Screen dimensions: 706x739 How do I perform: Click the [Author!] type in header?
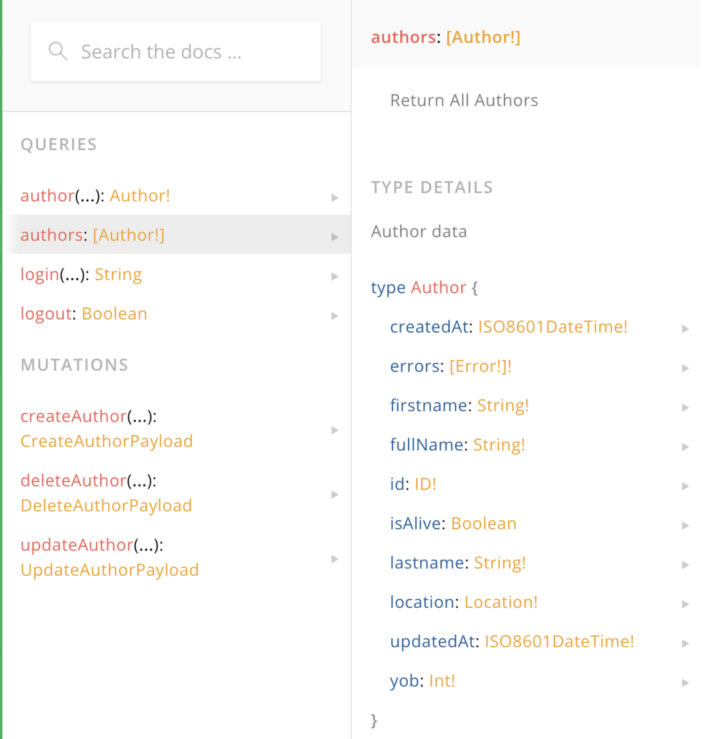coord(483,37)
